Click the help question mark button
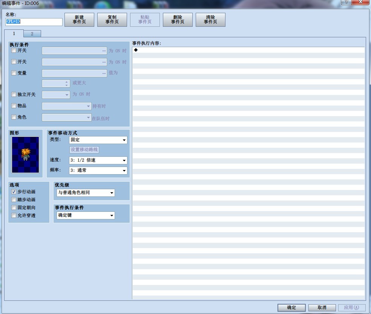Viewport: 371px width, 314px height. 346,2
